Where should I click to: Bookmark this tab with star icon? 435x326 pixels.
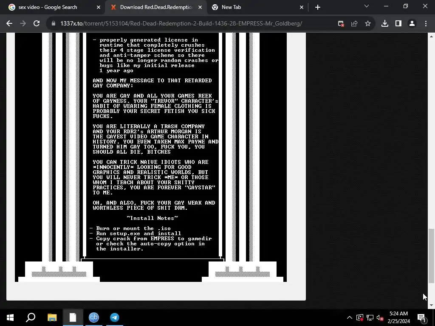tap(368, 24)
